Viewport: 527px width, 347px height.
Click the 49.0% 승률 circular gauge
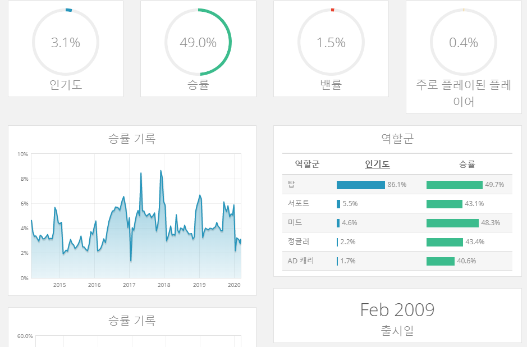click(x=198, y=42)
